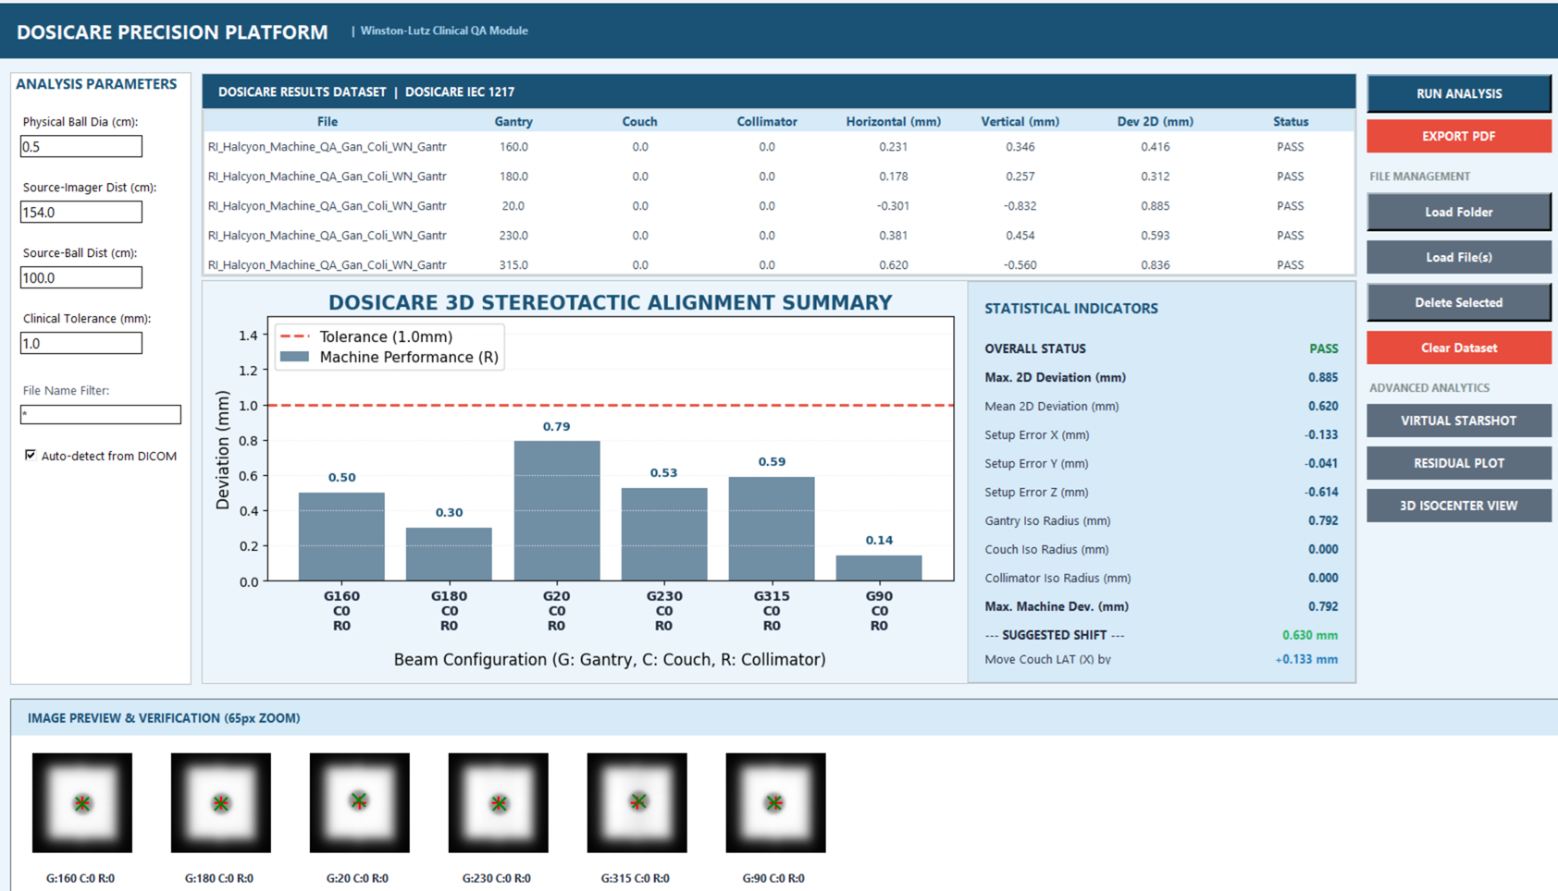This screenshot has height=891, width=1558.
Task: Click the OVERALL STATUS PASS value
Action: click(x=1323, y=348)
